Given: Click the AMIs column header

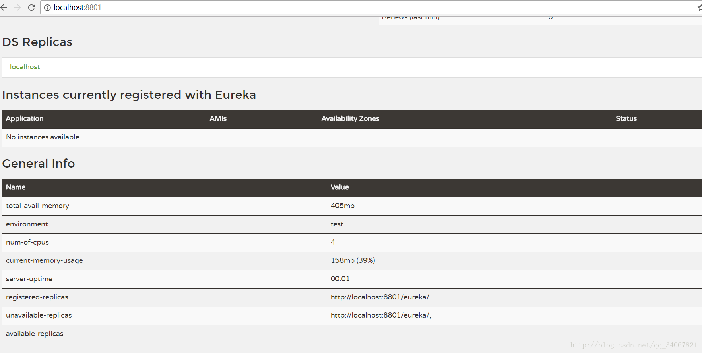Looking at the screenshot, I should (x=218, y=118).
